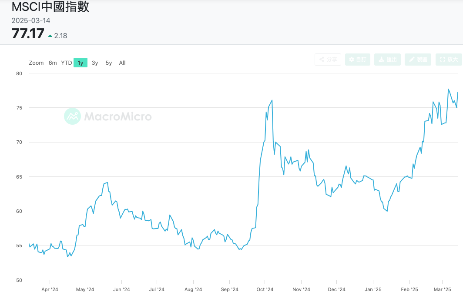
Task: Open the customize (自訂) gear button
Action: click(x=357, y=60)
